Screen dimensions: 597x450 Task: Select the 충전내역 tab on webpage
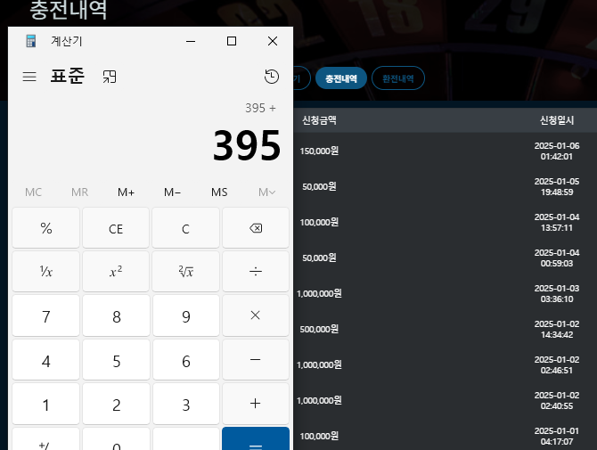coord(341,78)
